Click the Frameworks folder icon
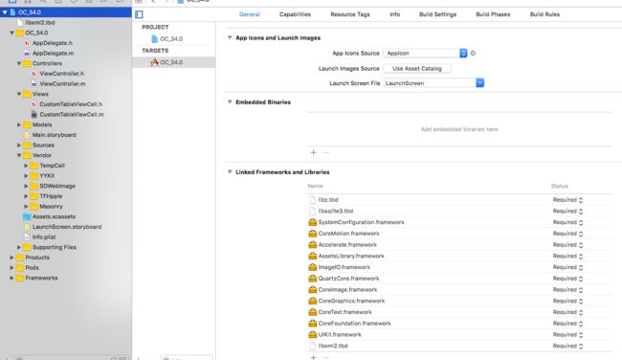This screenshot has width=622, height=360. coord(20,278)
